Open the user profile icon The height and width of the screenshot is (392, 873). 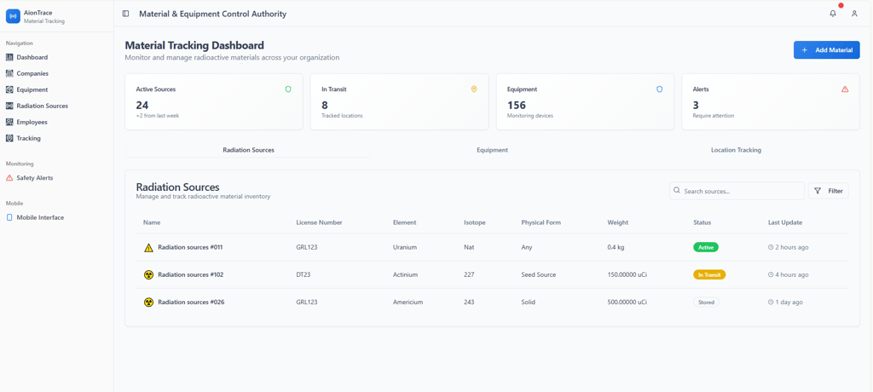coord(854,14)
